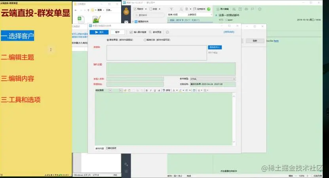Click the 'here' unsubscribe link

(276, 41)
